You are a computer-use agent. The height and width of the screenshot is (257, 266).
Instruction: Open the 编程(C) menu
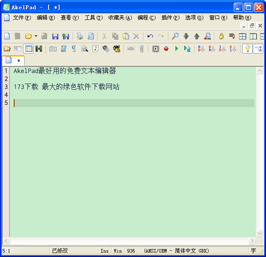tap(147, 18)
